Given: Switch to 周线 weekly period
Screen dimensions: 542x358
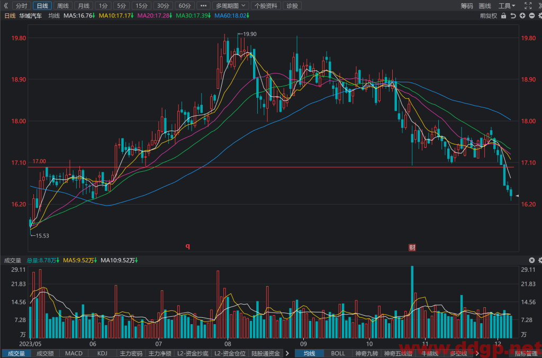Looking at the screenshot, I should click(63, 6).
